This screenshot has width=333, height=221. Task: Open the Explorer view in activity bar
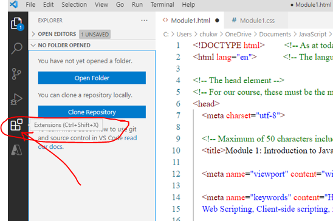point(17,24)
